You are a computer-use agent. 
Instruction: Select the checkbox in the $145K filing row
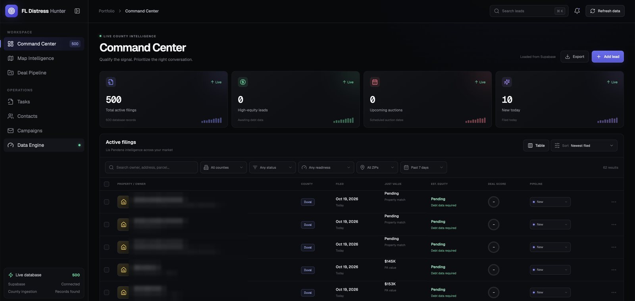tap(106, 270)
